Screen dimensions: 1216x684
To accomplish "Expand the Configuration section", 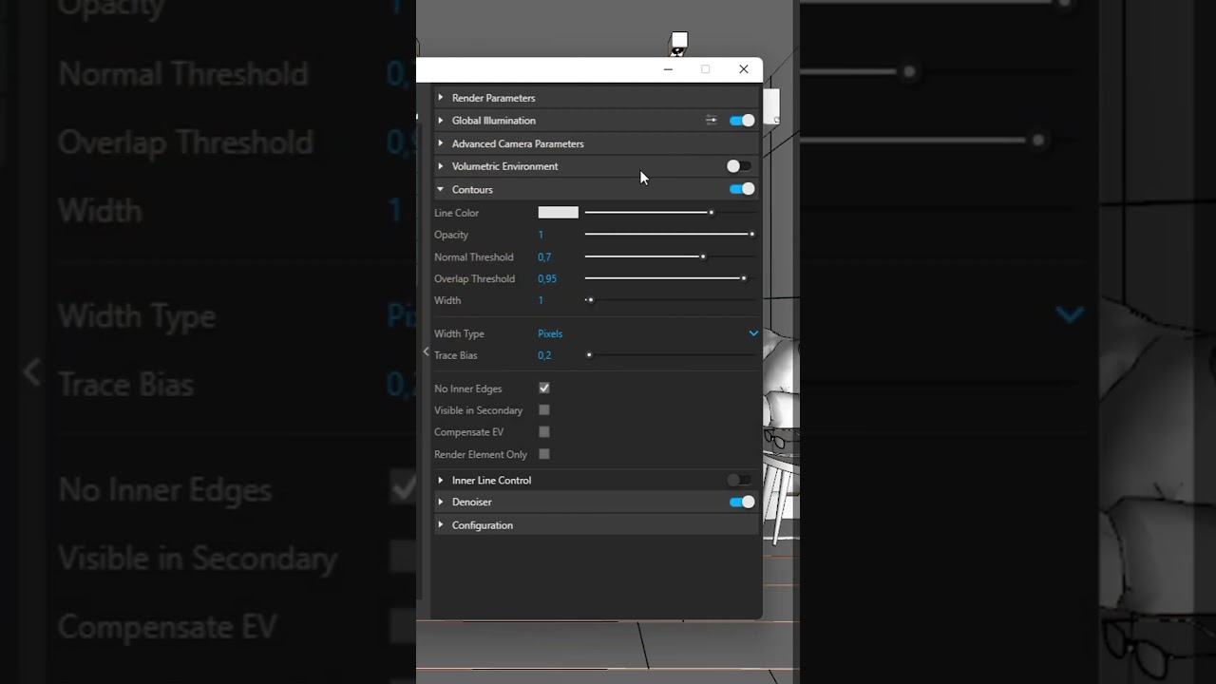I will 597,525.
